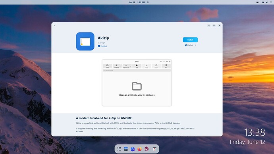274x154 pixels.
Task: Minimize the software window with the down chevron
Action: pos(208,25)
